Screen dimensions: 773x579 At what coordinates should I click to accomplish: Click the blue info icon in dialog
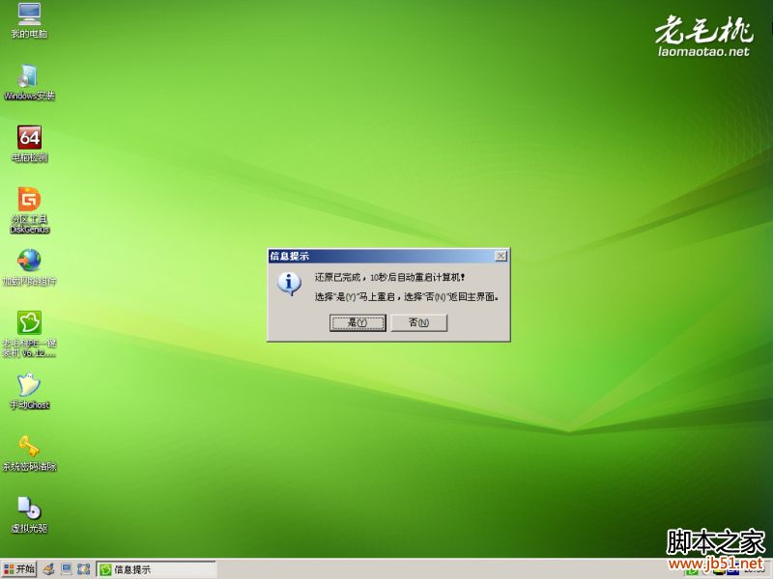[x=289, y=284]
